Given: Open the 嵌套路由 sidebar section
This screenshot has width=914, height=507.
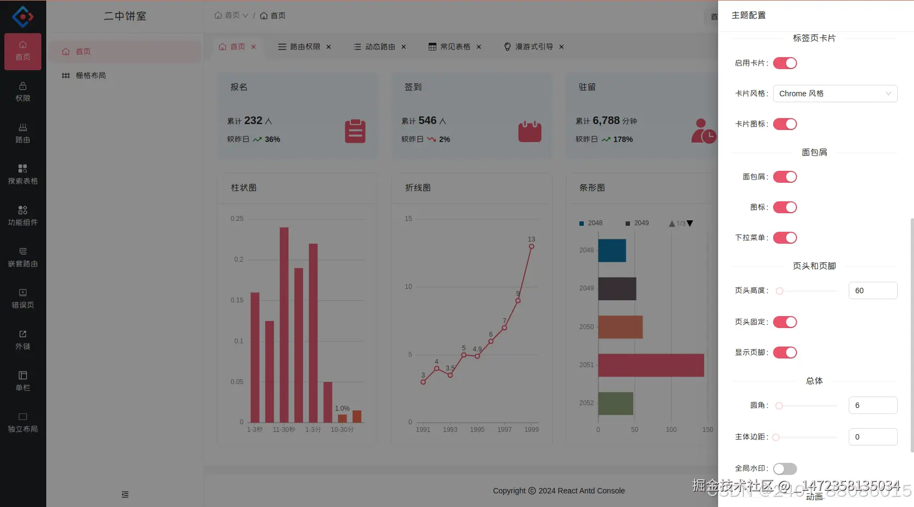Looking at the screenshot, I should coord(23,258).
